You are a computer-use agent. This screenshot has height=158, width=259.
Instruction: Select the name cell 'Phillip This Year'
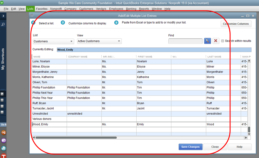click(49, 98)
